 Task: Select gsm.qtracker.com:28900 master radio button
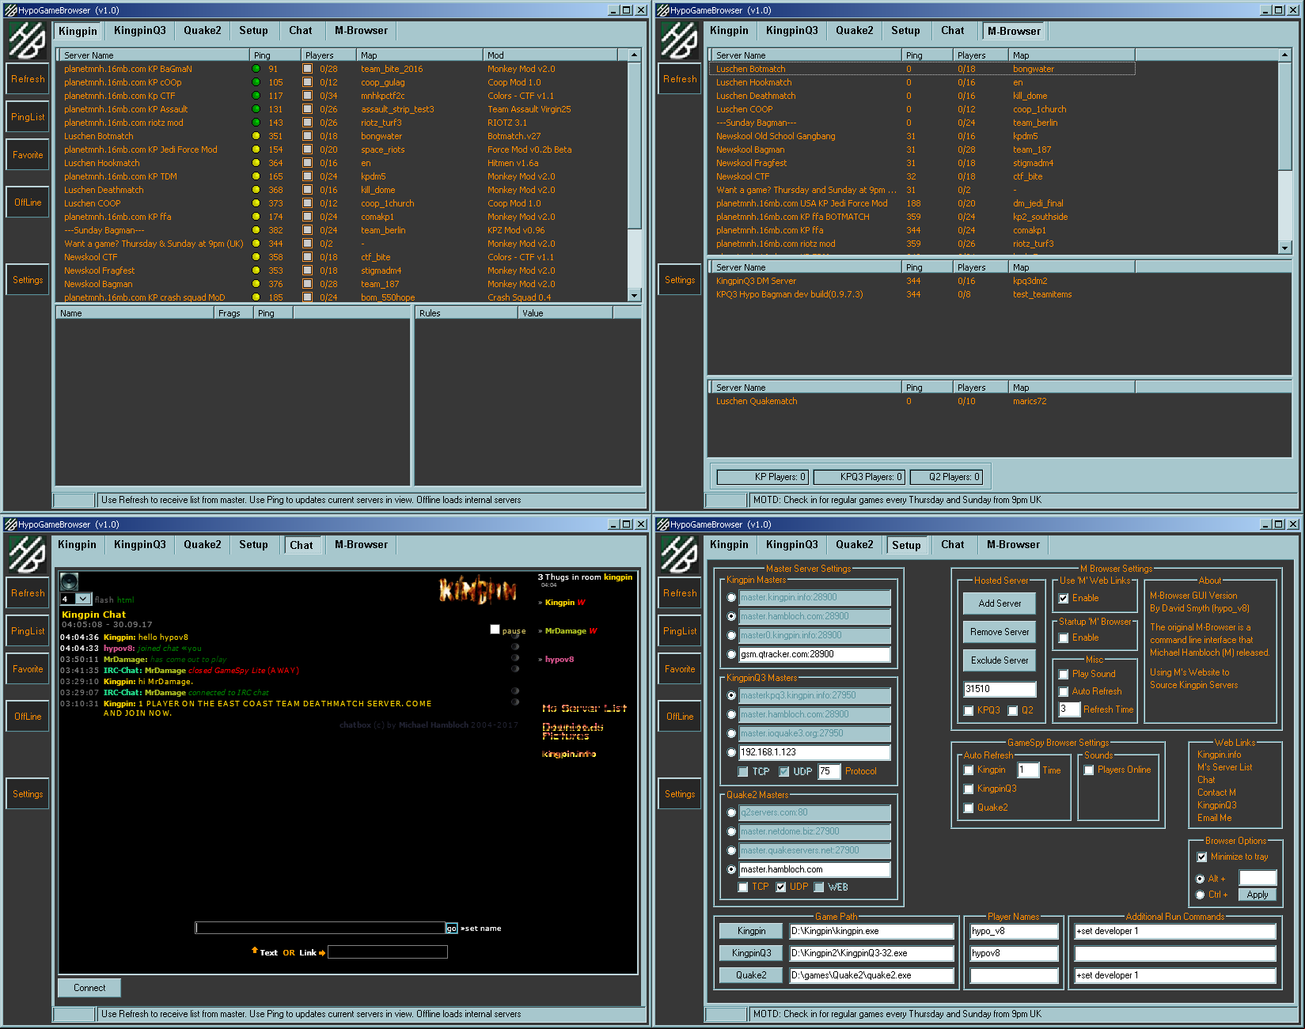731,654
